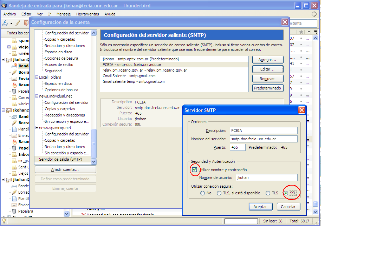Open the Mensaje menu
Screen dimensions: 370x261
pyautogui.click(x=64, y=14)
